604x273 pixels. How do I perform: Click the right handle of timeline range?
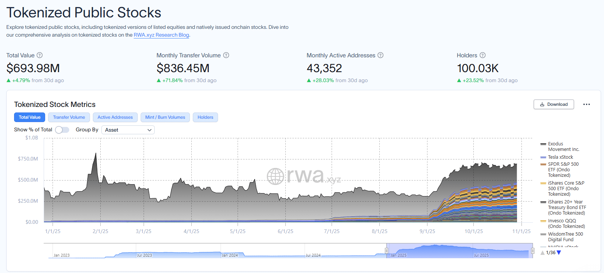click(x=533, y=251)
